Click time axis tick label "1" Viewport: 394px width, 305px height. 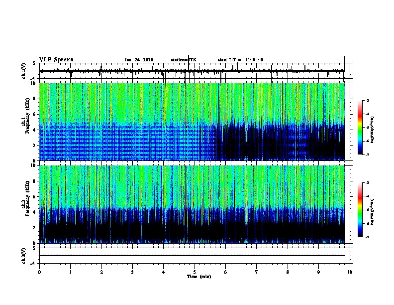pyautogui.click(x=70, y=272)
